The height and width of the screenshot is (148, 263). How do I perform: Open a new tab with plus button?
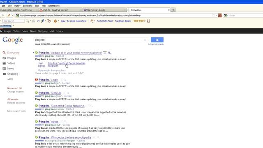[x=173, y=10]
